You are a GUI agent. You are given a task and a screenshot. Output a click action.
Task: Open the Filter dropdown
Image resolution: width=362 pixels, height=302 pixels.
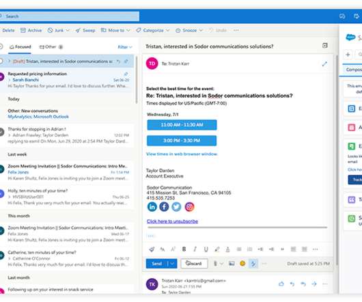pos(125,47)
